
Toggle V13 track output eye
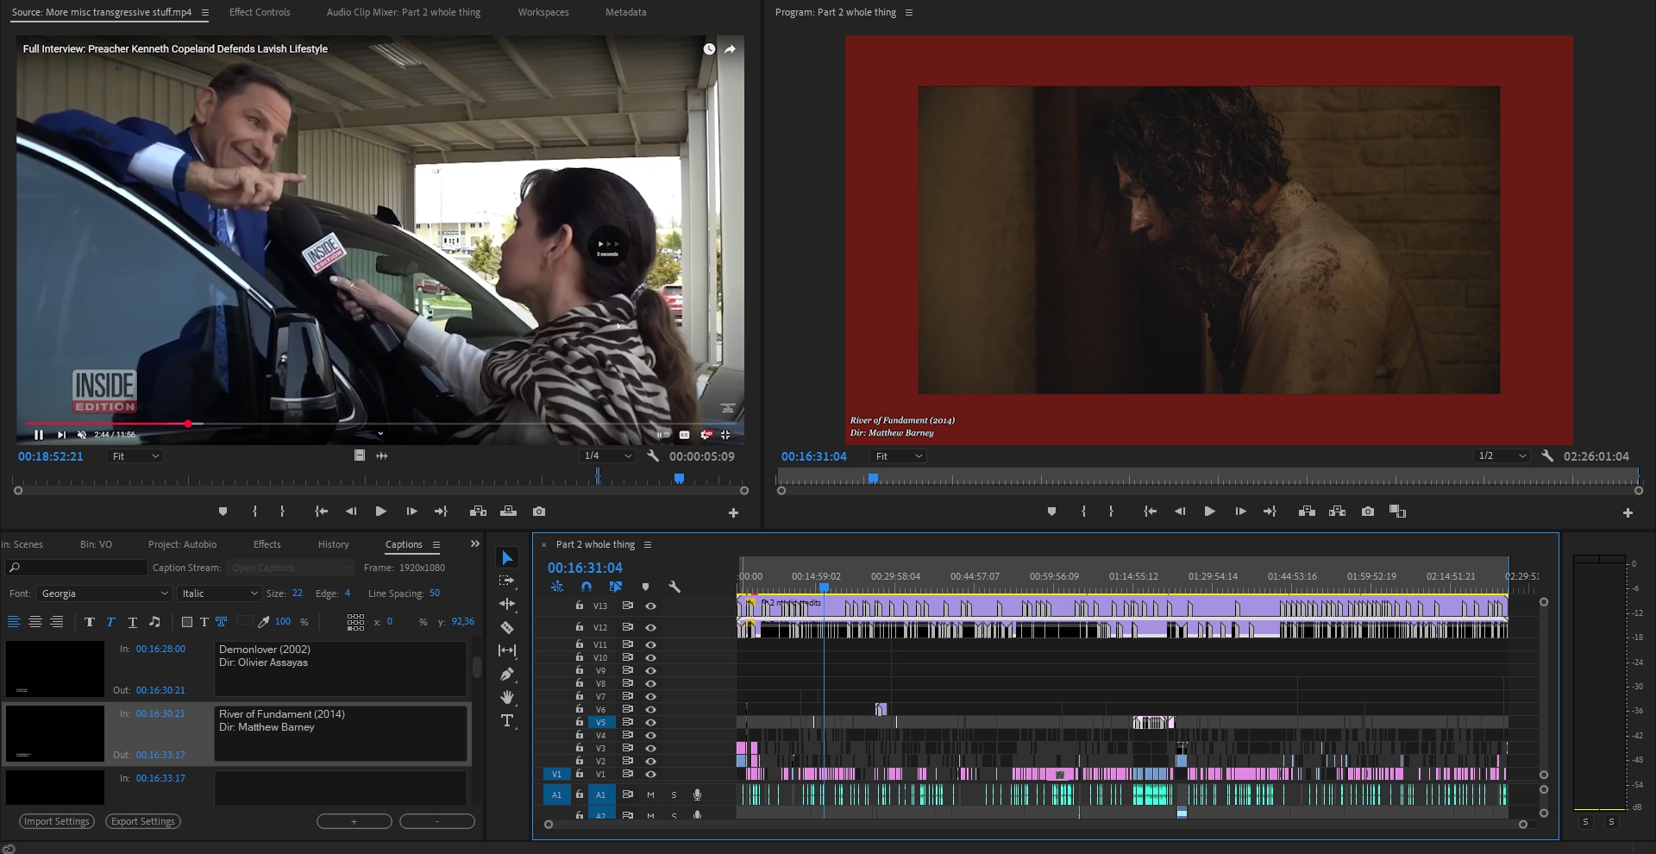[651, 606]
